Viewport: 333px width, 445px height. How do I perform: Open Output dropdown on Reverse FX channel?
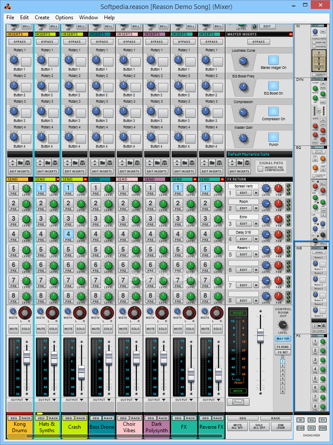coord(211,400)
